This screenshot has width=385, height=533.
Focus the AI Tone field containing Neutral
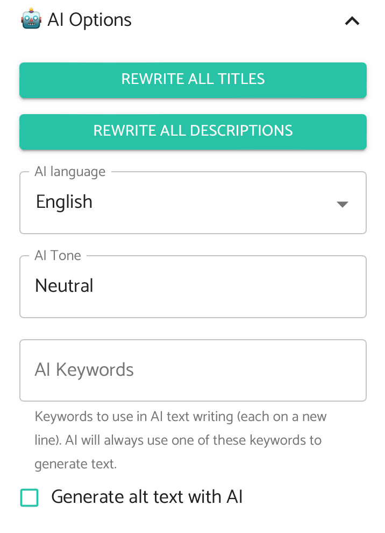pos(193,286)
